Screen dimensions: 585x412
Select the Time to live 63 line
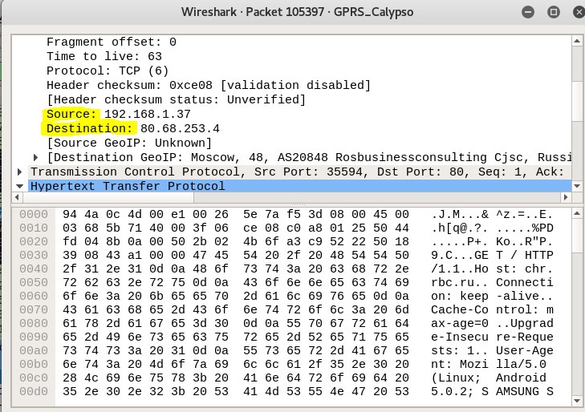[104, 56]
